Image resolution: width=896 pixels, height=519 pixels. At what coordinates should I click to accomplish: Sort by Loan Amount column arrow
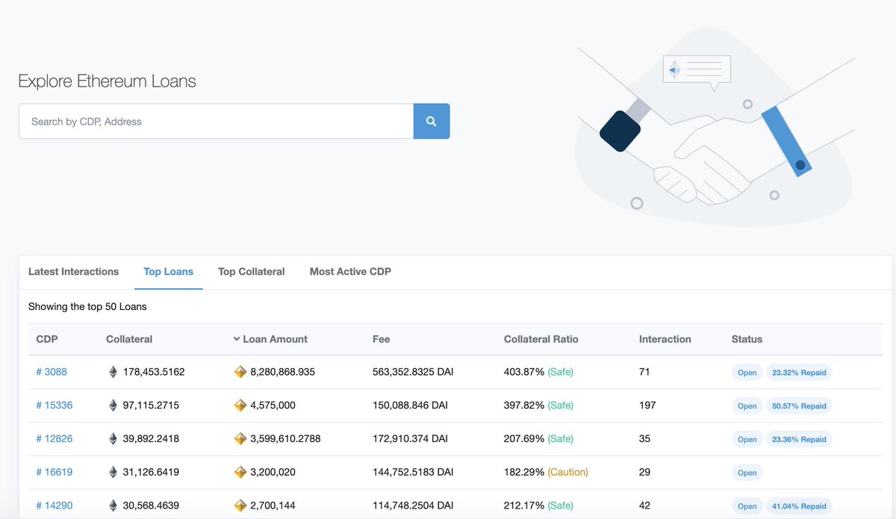[x=237, y=339]
